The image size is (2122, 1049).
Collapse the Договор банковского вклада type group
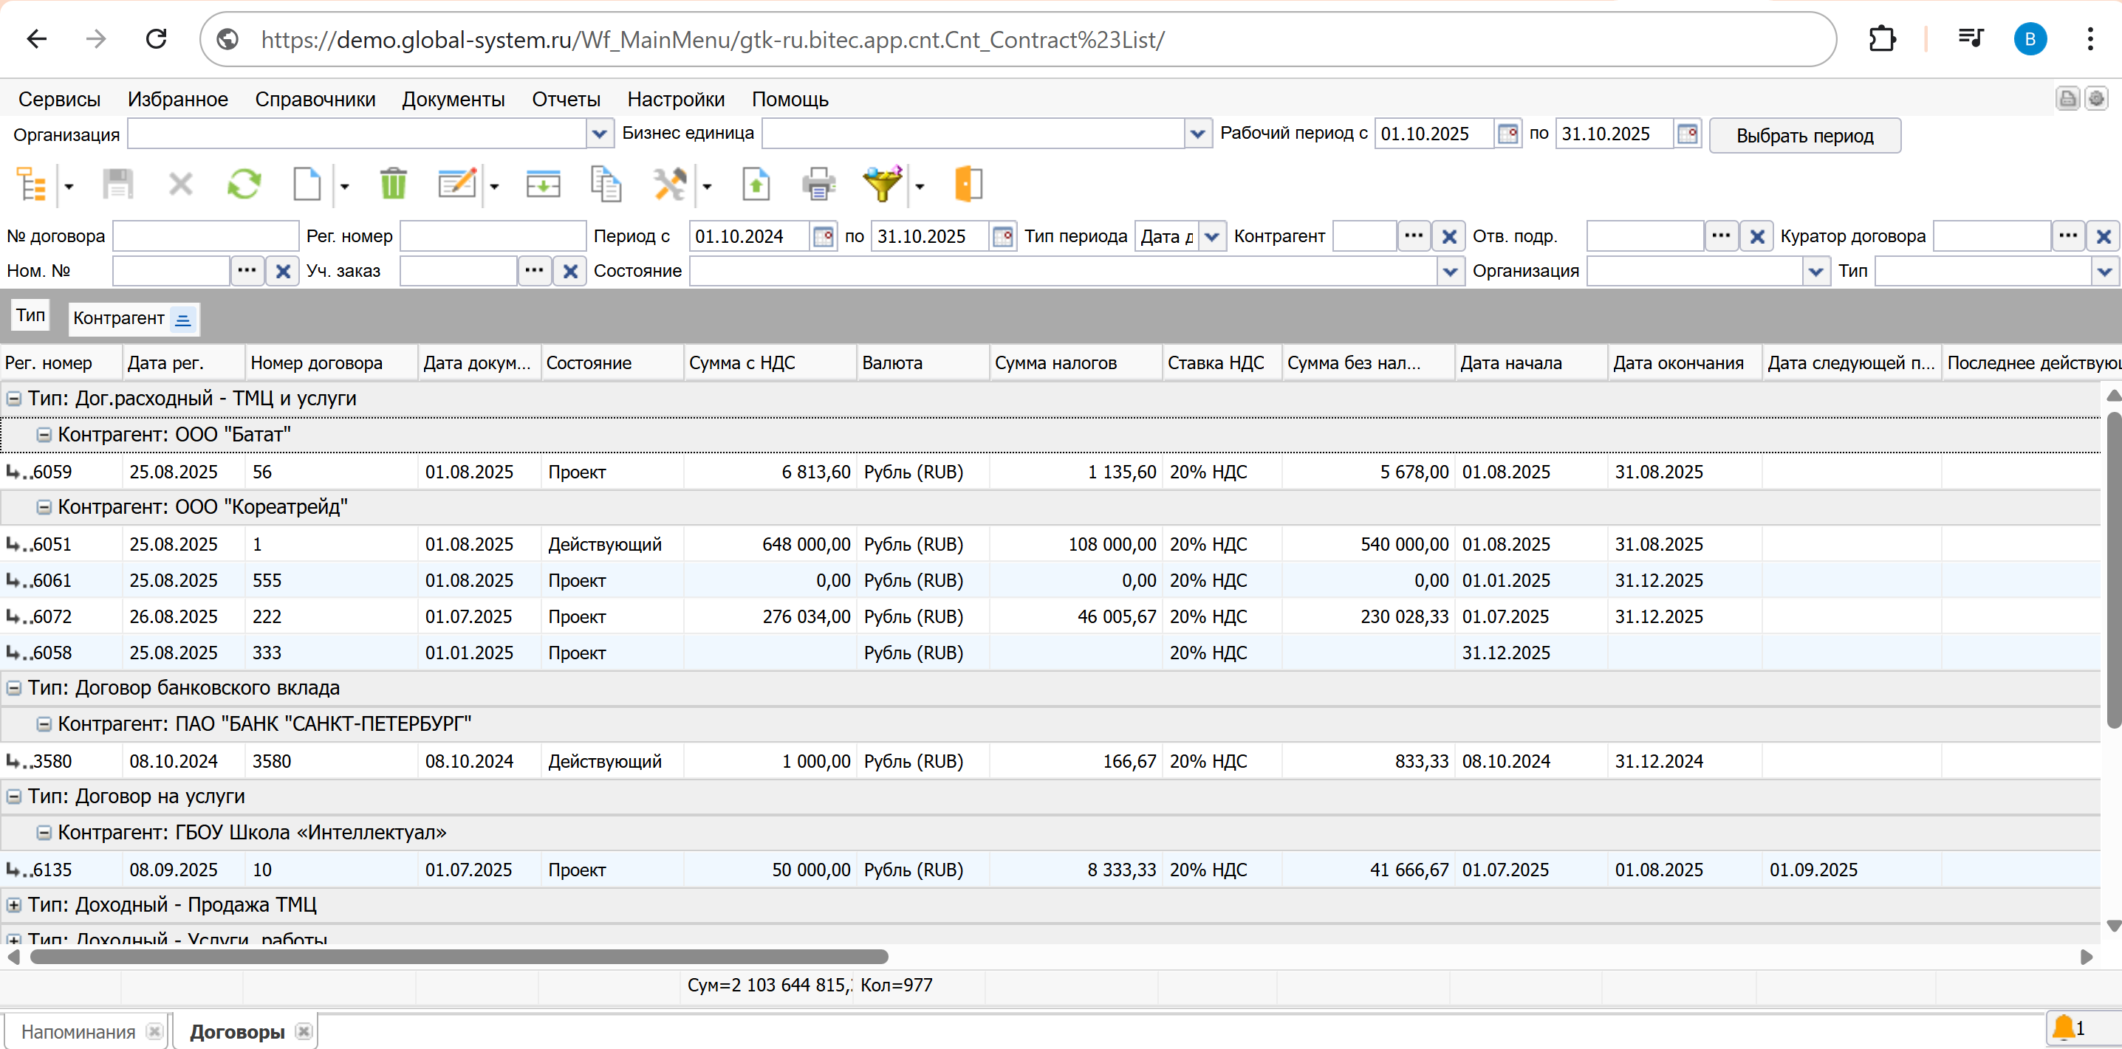click(x=14, y=688)
